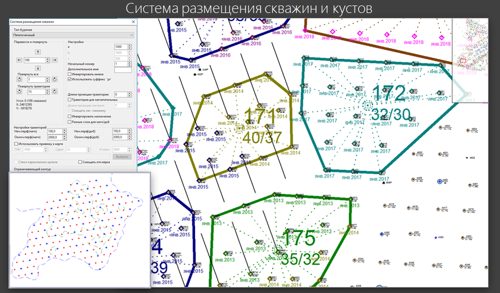
Task: Enable Траектория для нагнетательных checkbox
Action: [x=70, y=100]
